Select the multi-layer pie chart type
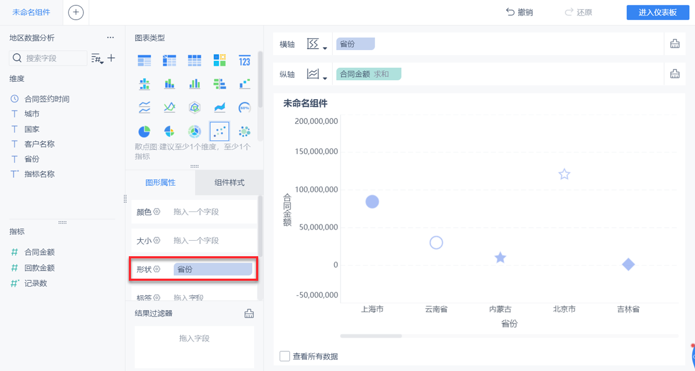Viewport: 695px width, 371px height. [195, 131]
